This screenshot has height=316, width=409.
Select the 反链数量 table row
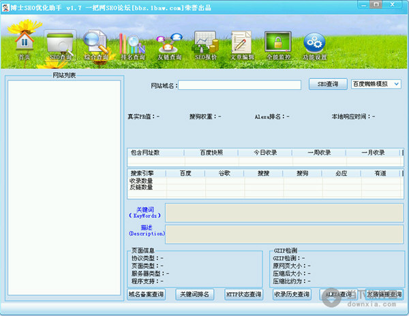click(265, 187)
